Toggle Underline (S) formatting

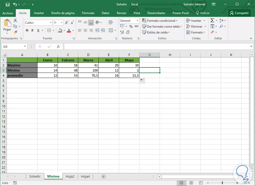(x=38, y=30)
